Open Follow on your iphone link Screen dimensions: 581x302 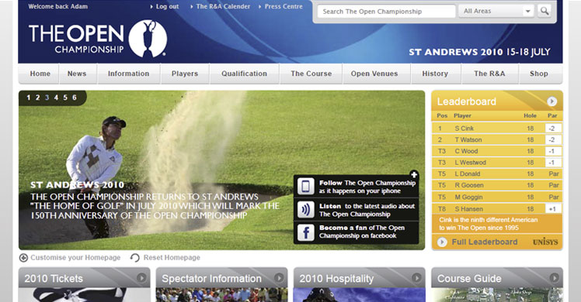tap(367, 187)
